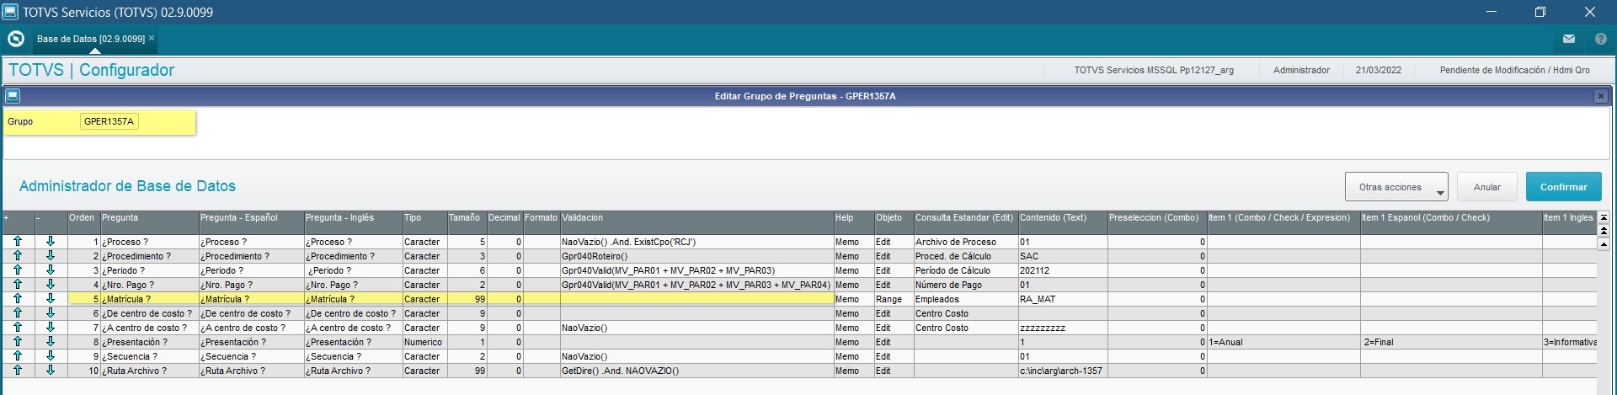Move ¿Periodo ? row down

point(51,270)
